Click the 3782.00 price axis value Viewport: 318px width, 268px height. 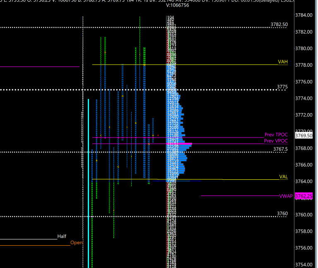(304, 32)
